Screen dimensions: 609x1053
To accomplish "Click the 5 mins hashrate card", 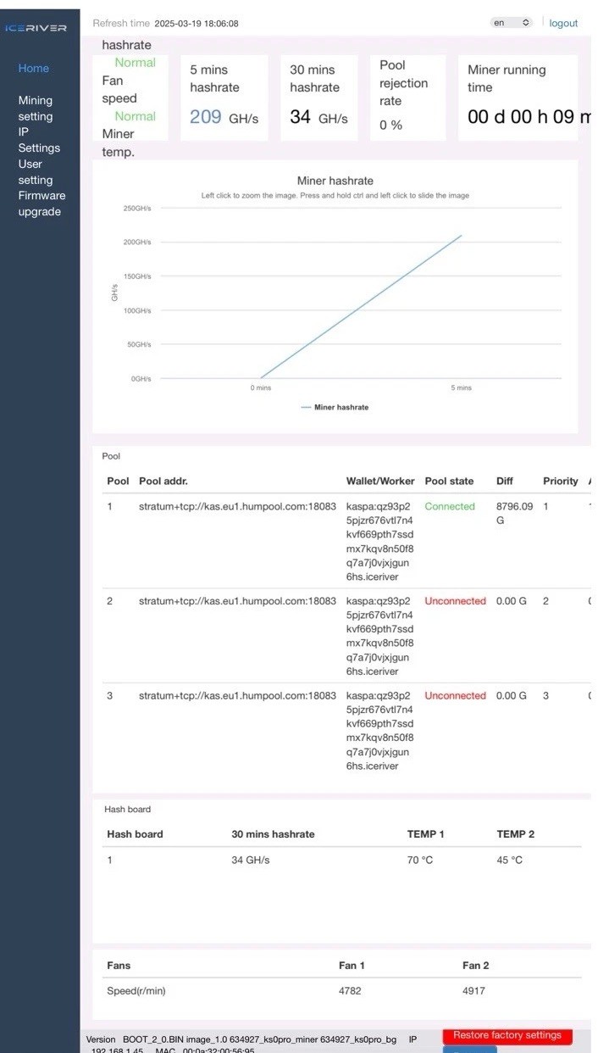I will tap(224, 97).
